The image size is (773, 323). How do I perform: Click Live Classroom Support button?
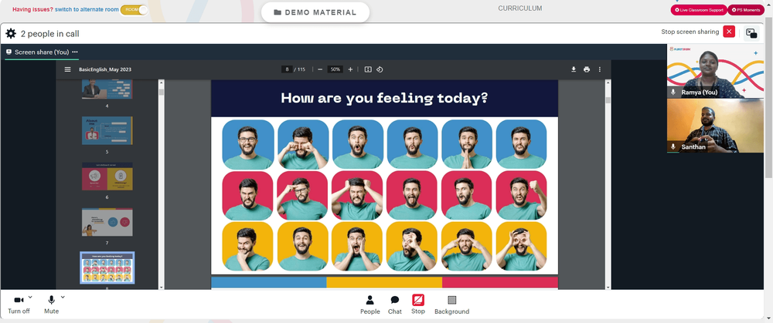[x=698, y=10]
